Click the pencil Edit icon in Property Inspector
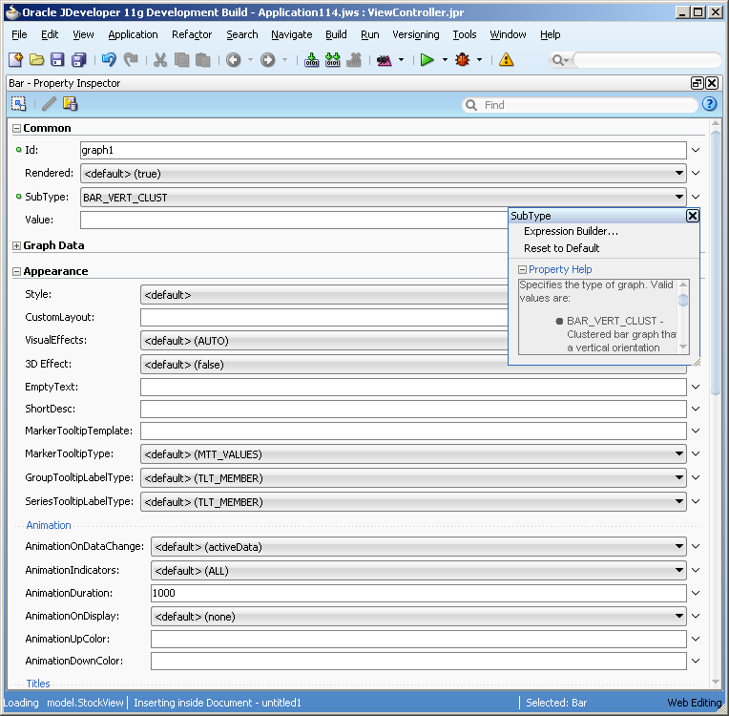The width and height of the screenshot is (729, 716). (49, 104)
